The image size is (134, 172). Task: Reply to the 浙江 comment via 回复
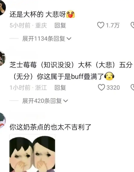click(60, 88)
